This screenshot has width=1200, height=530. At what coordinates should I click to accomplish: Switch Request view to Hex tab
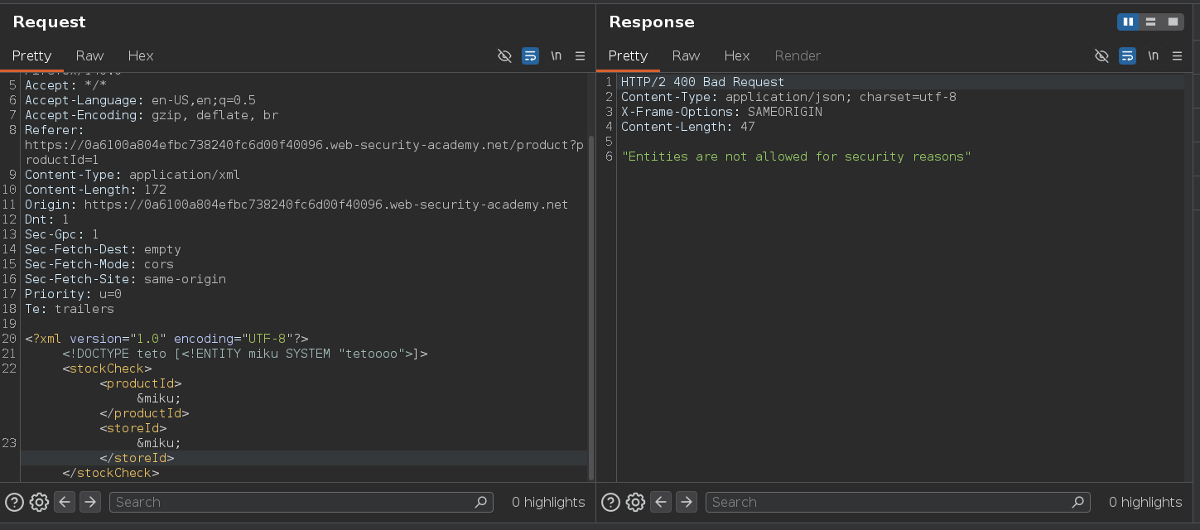click(x=141, y=55)
